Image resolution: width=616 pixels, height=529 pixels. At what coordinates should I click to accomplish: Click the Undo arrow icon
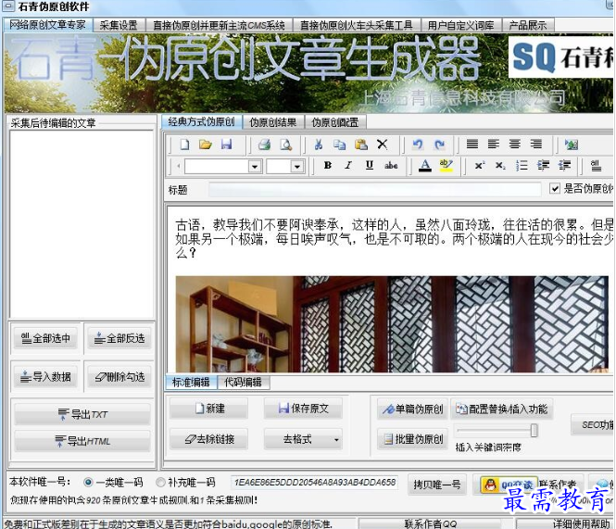tap(418, 145)
